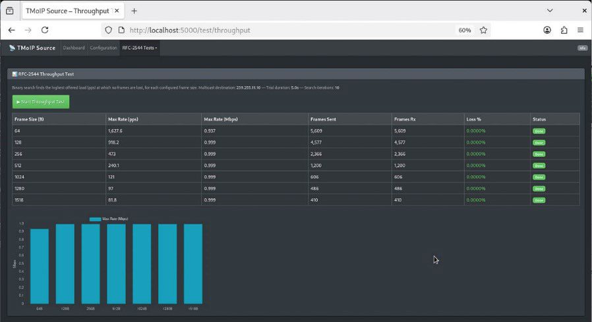Click the RFC-2544 Throughput Test panel title
The image size is (592, 322).
(43, 74)
